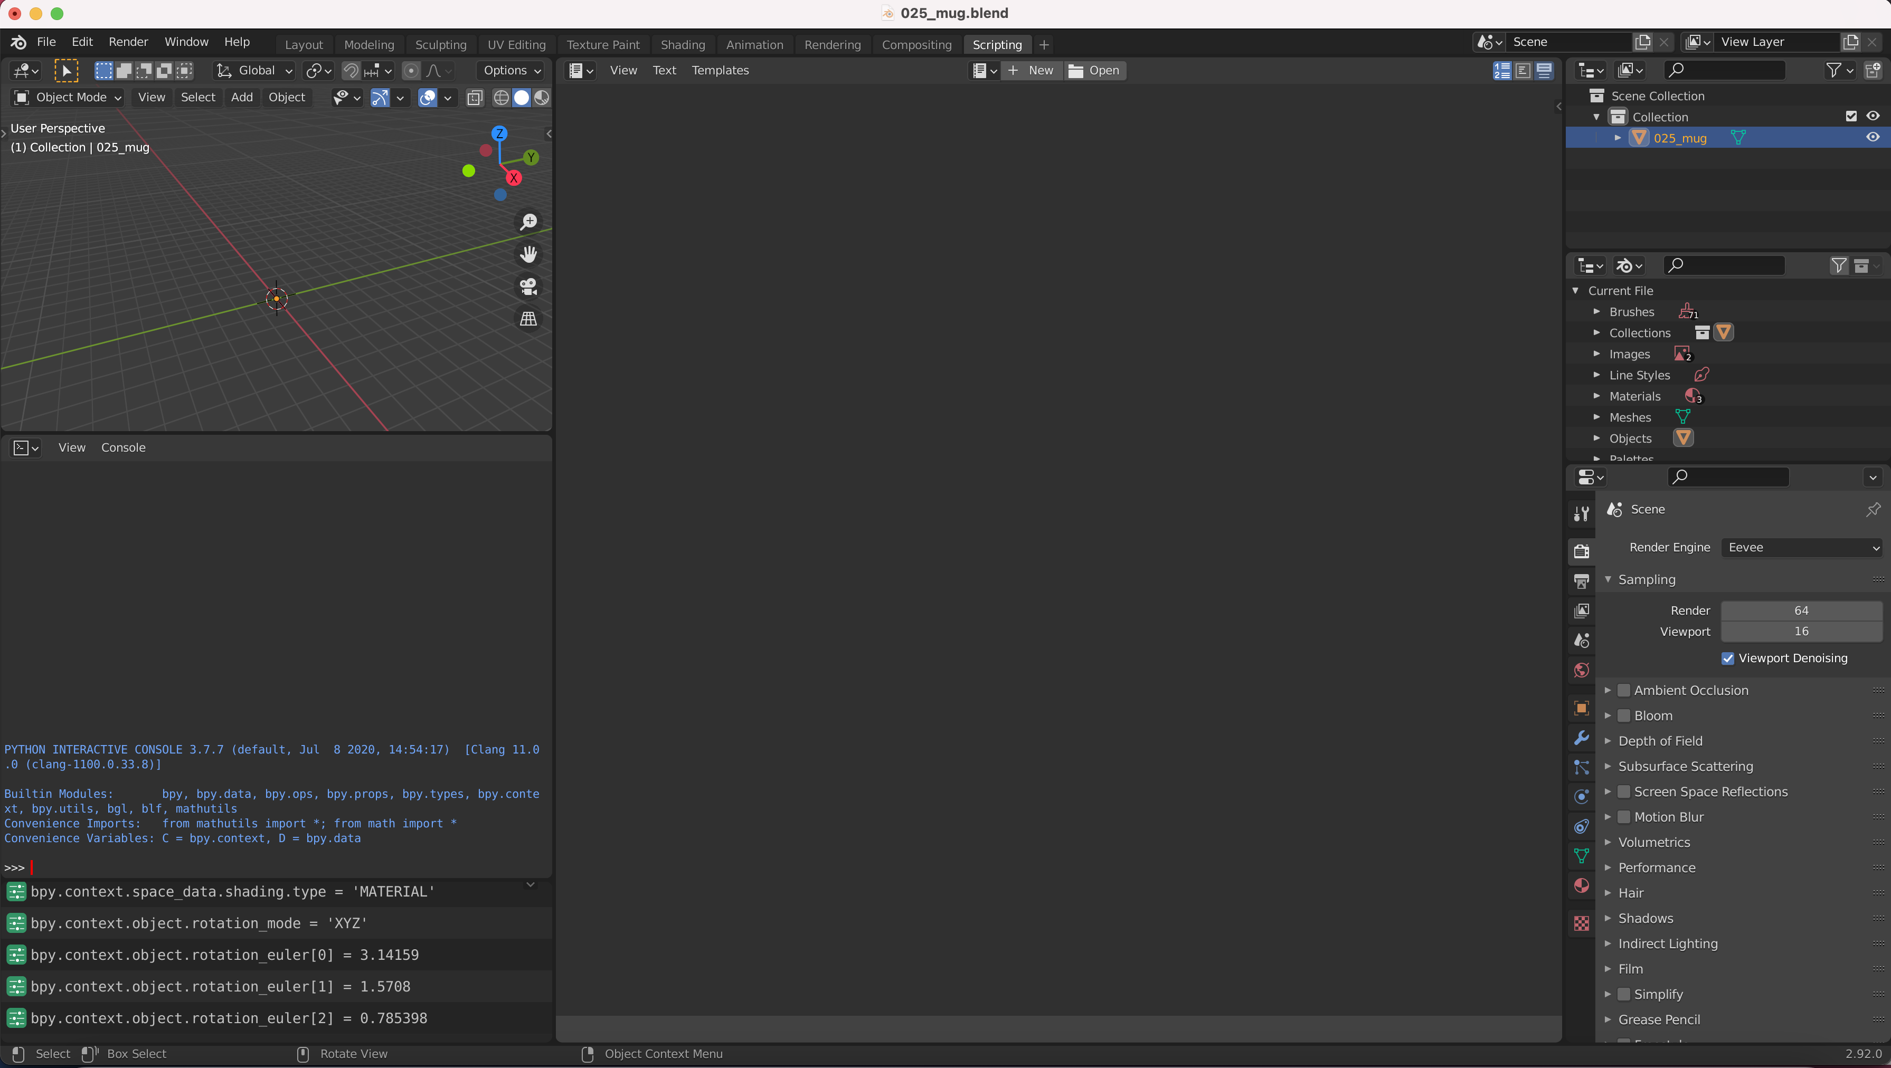Image resolution: width=1891 pixels, height=1068 pixels.
Task: Click the Blender logo menu icon
Action: pyautogui.click(x=18, y=42)
